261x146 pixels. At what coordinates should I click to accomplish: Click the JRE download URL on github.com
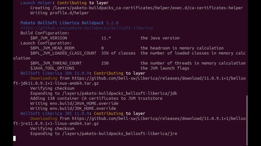159,118
